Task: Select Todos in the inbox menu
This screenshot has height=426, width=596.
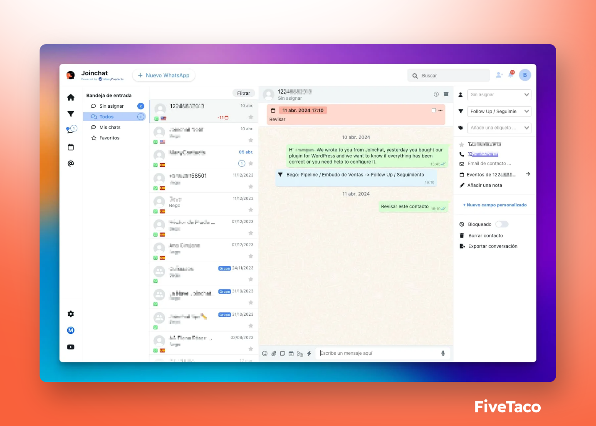Action: pyautogui.click(x=114, y=117)
